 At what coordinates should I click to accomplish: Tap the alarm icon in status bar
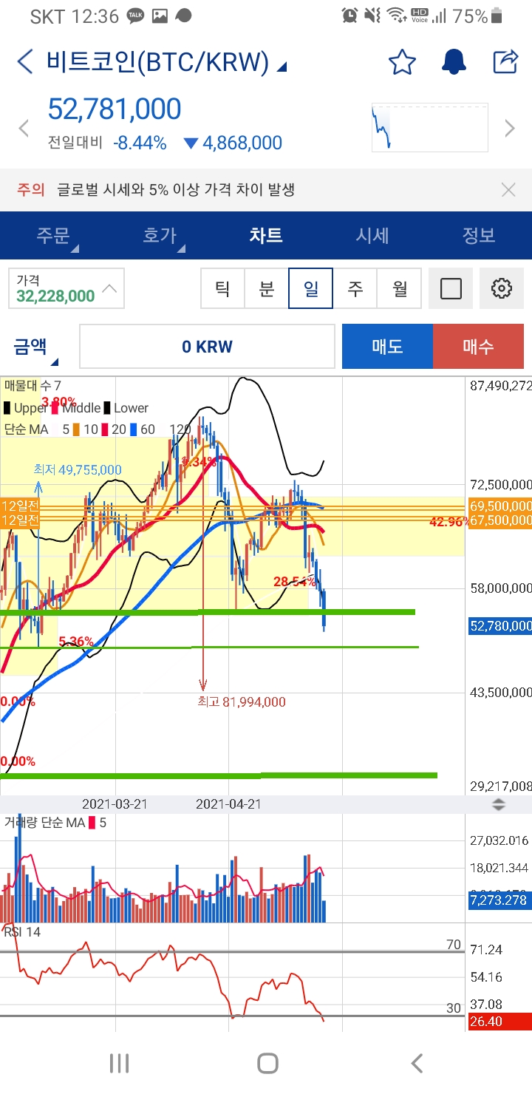click(x=350, y=15)
